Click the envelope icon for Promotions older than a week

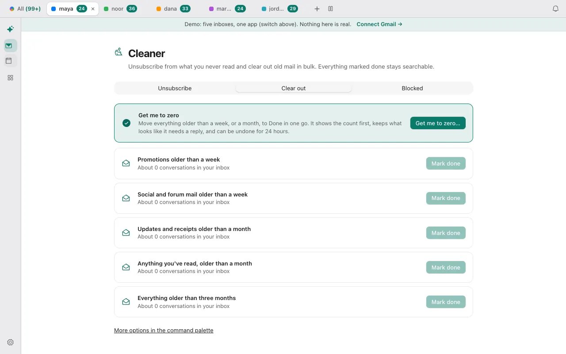(126, 163)
